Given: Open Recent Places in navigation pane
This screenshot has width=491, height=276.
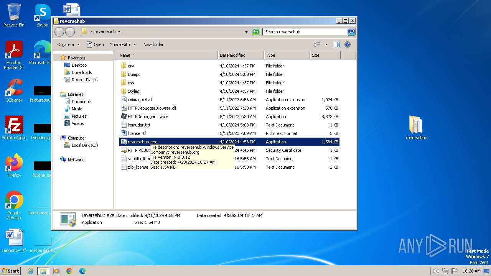Looking at the screenshot, I should pyautogui.click(x=84, y=80).
